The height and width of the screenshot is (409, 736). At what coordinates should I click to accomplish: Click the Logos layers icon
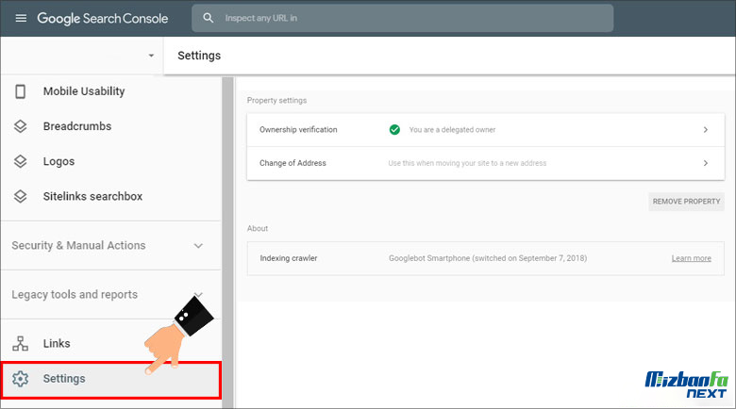(21, 161)
